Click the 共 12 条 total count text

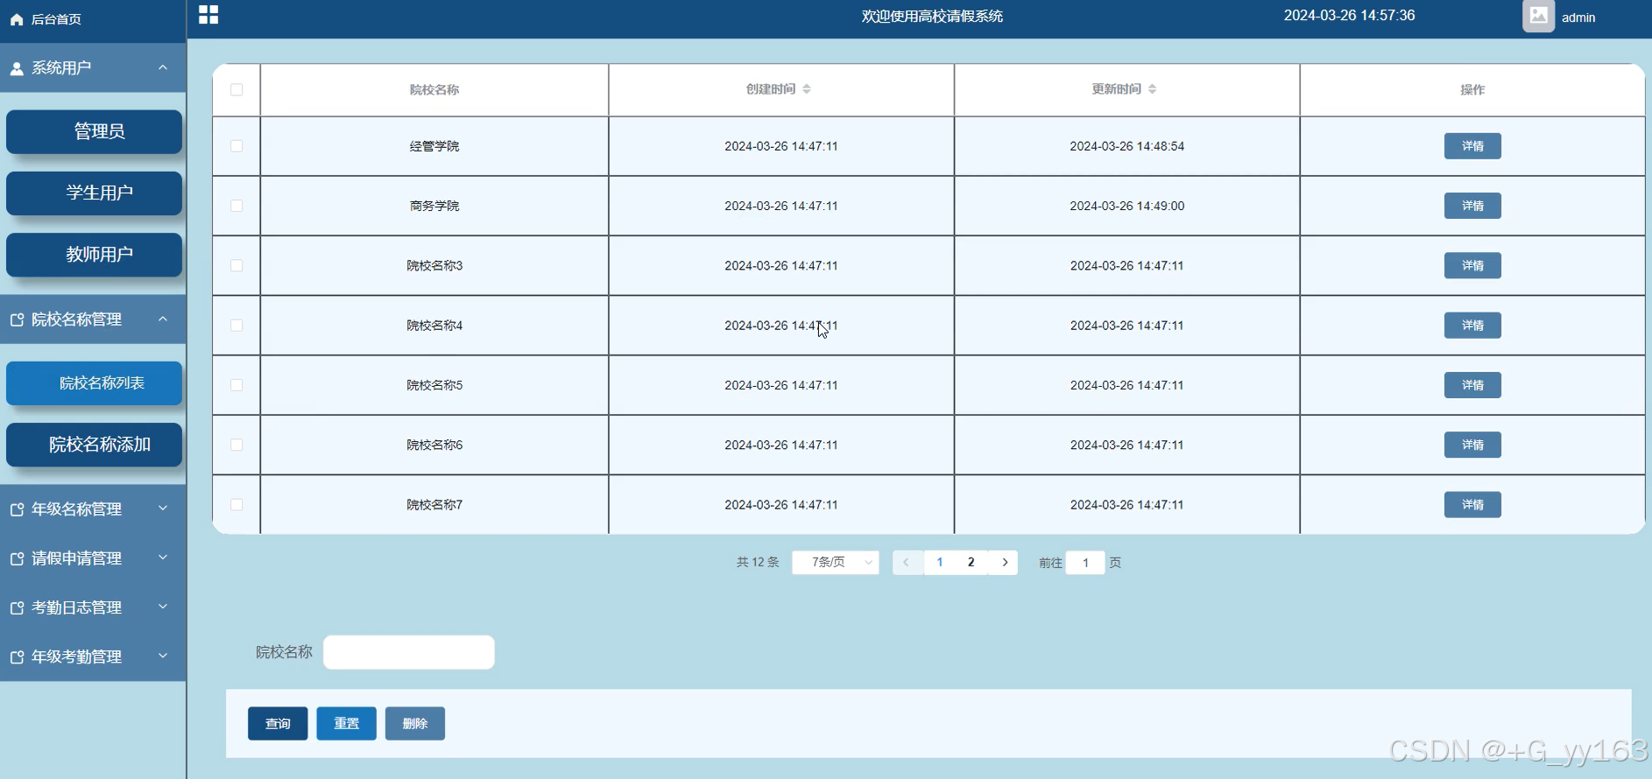[758, 562]
